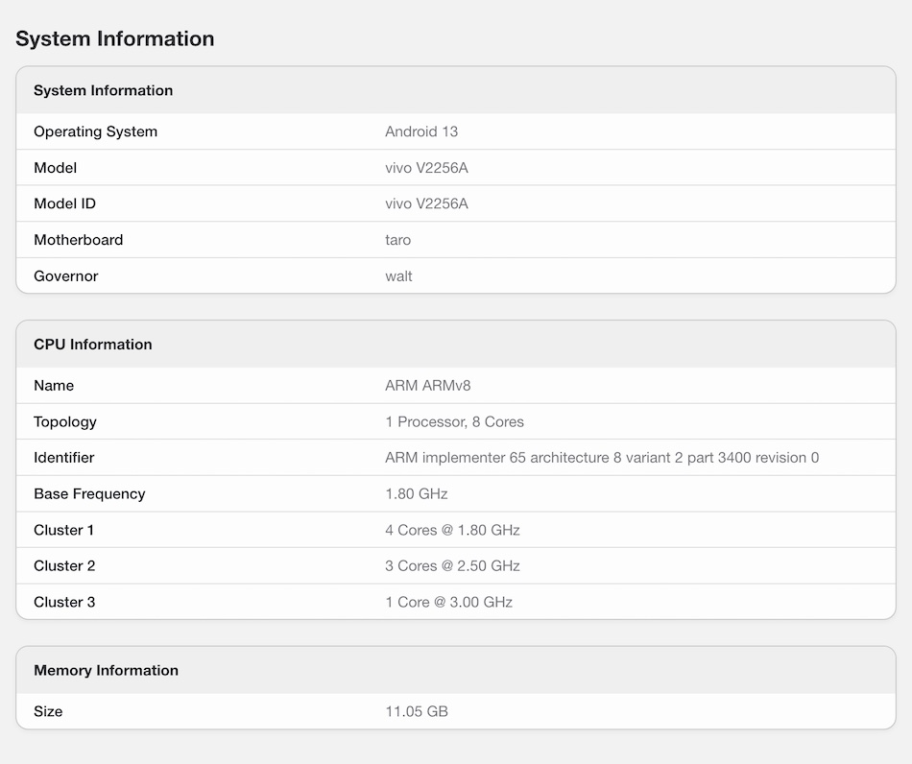Screen dimensions: 912x764
Task: Click the memory Size row label
Action: [48, 711]
